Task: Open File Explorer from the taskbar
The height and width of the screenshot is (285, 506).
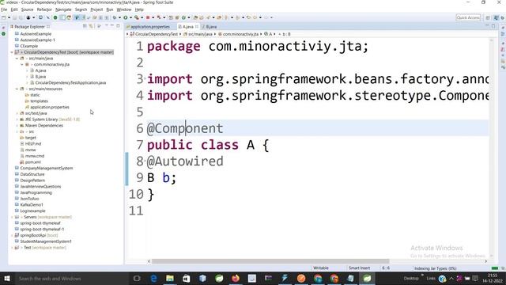Action: (x=170, y=278)
